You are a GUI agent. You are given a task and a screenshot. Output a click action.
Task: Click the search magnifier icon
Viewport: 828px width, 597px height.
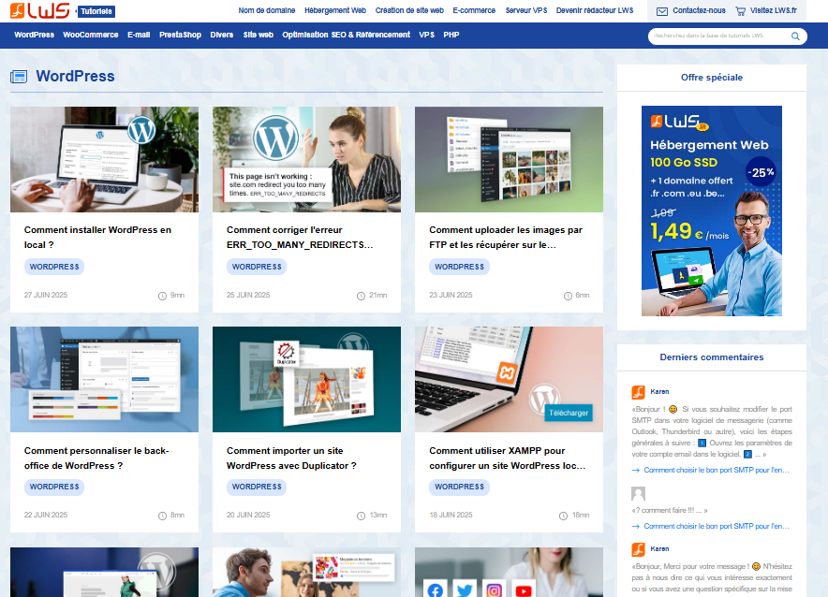point(795,36)
